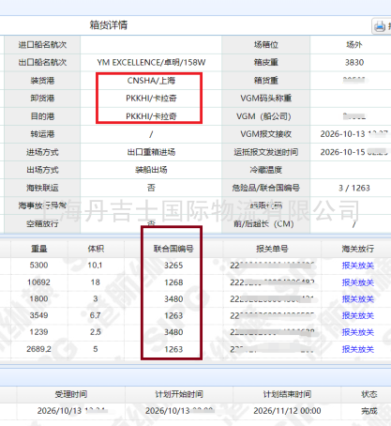Screen dimensions: 391x426
Task: Click the 海关放行 column header
Action: point(358,249)
